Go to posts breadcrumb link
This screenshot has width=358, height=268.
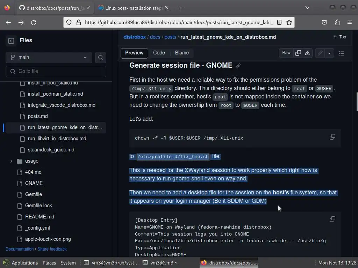[x=170, y=37]
